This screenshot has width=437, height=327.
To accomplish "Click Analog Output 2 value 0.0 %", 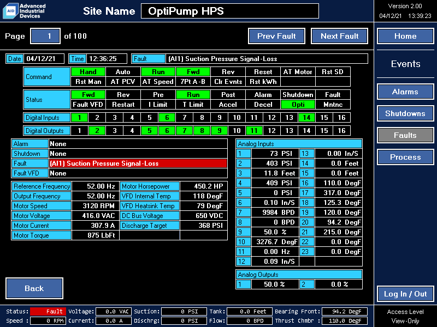I will click(339, 284).
